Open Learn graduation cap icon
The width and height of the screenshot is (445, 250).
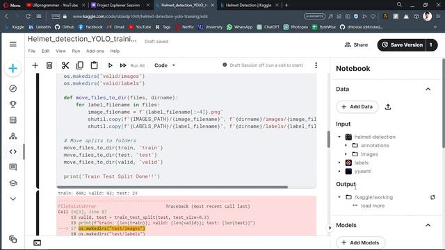(x=13, y=183)
